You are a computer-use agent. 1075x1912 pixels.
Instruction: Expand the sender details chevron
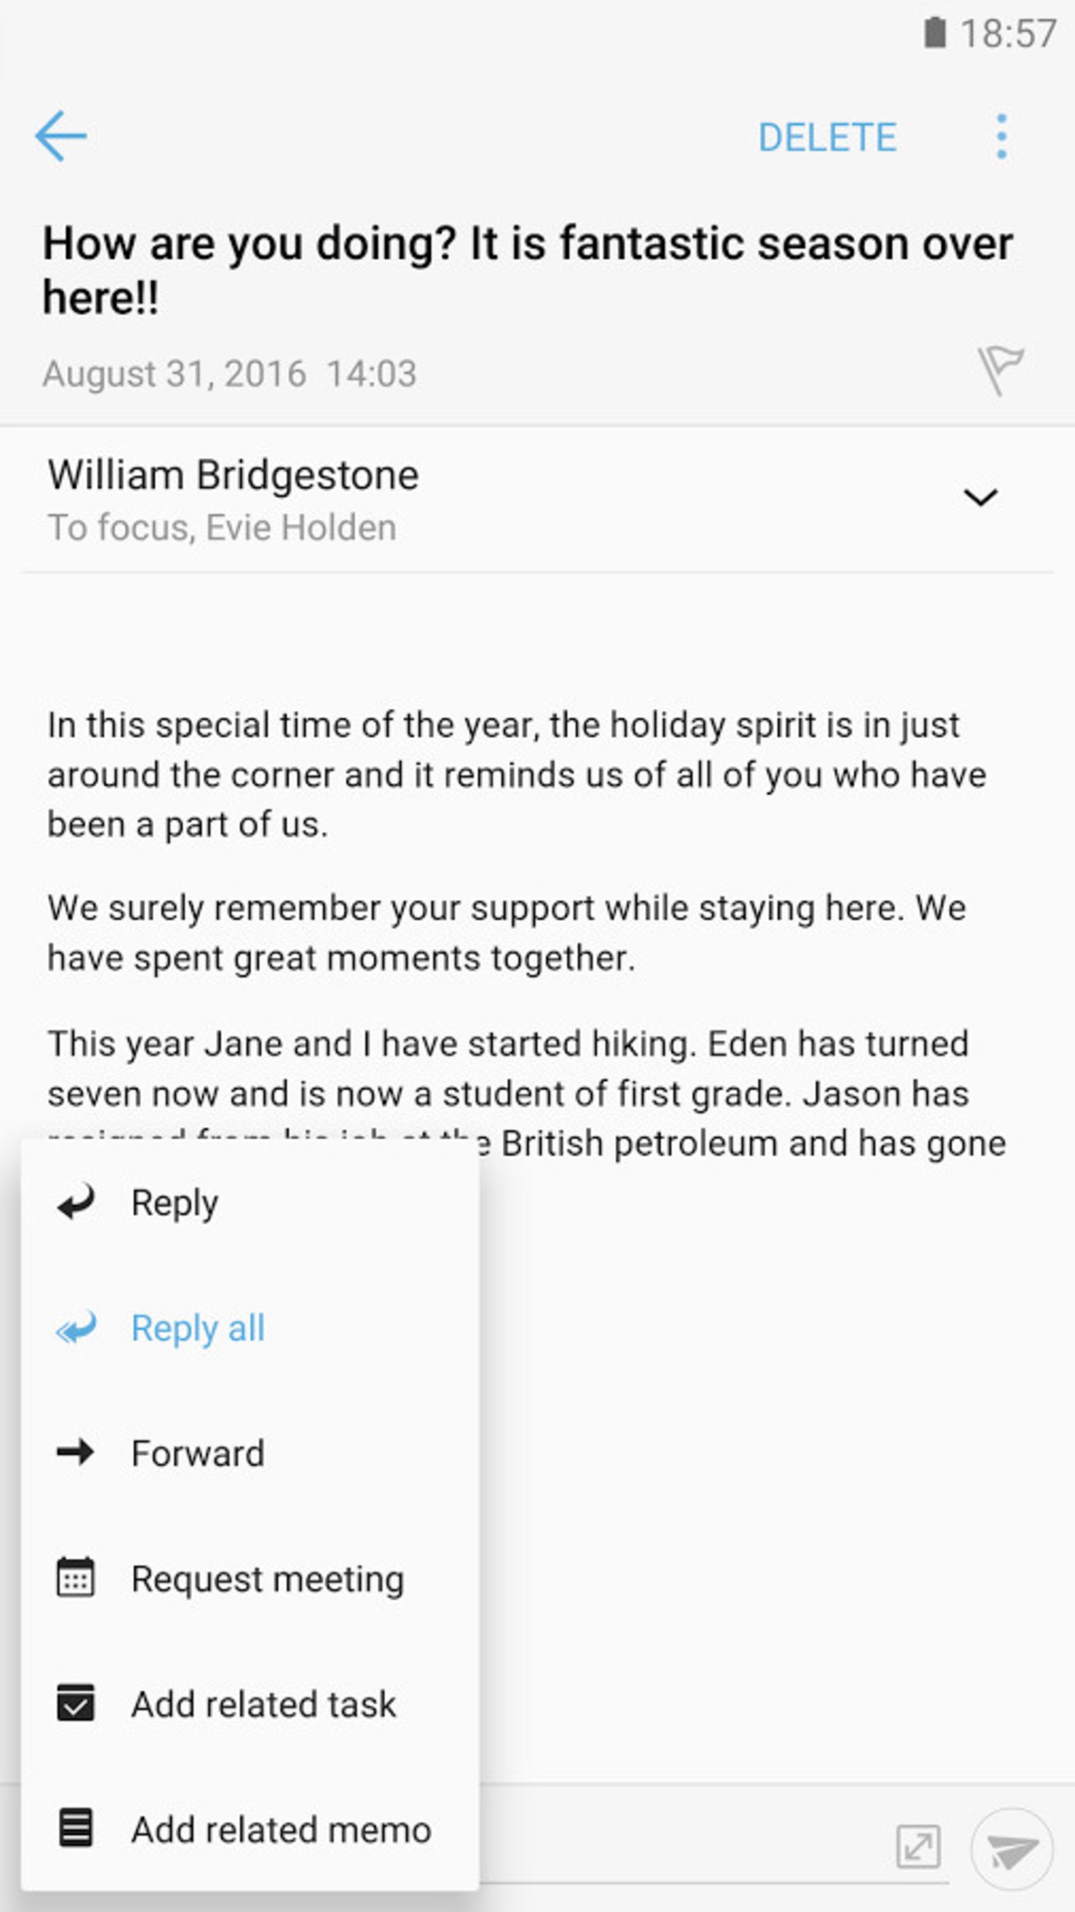(x=980, y=497)
